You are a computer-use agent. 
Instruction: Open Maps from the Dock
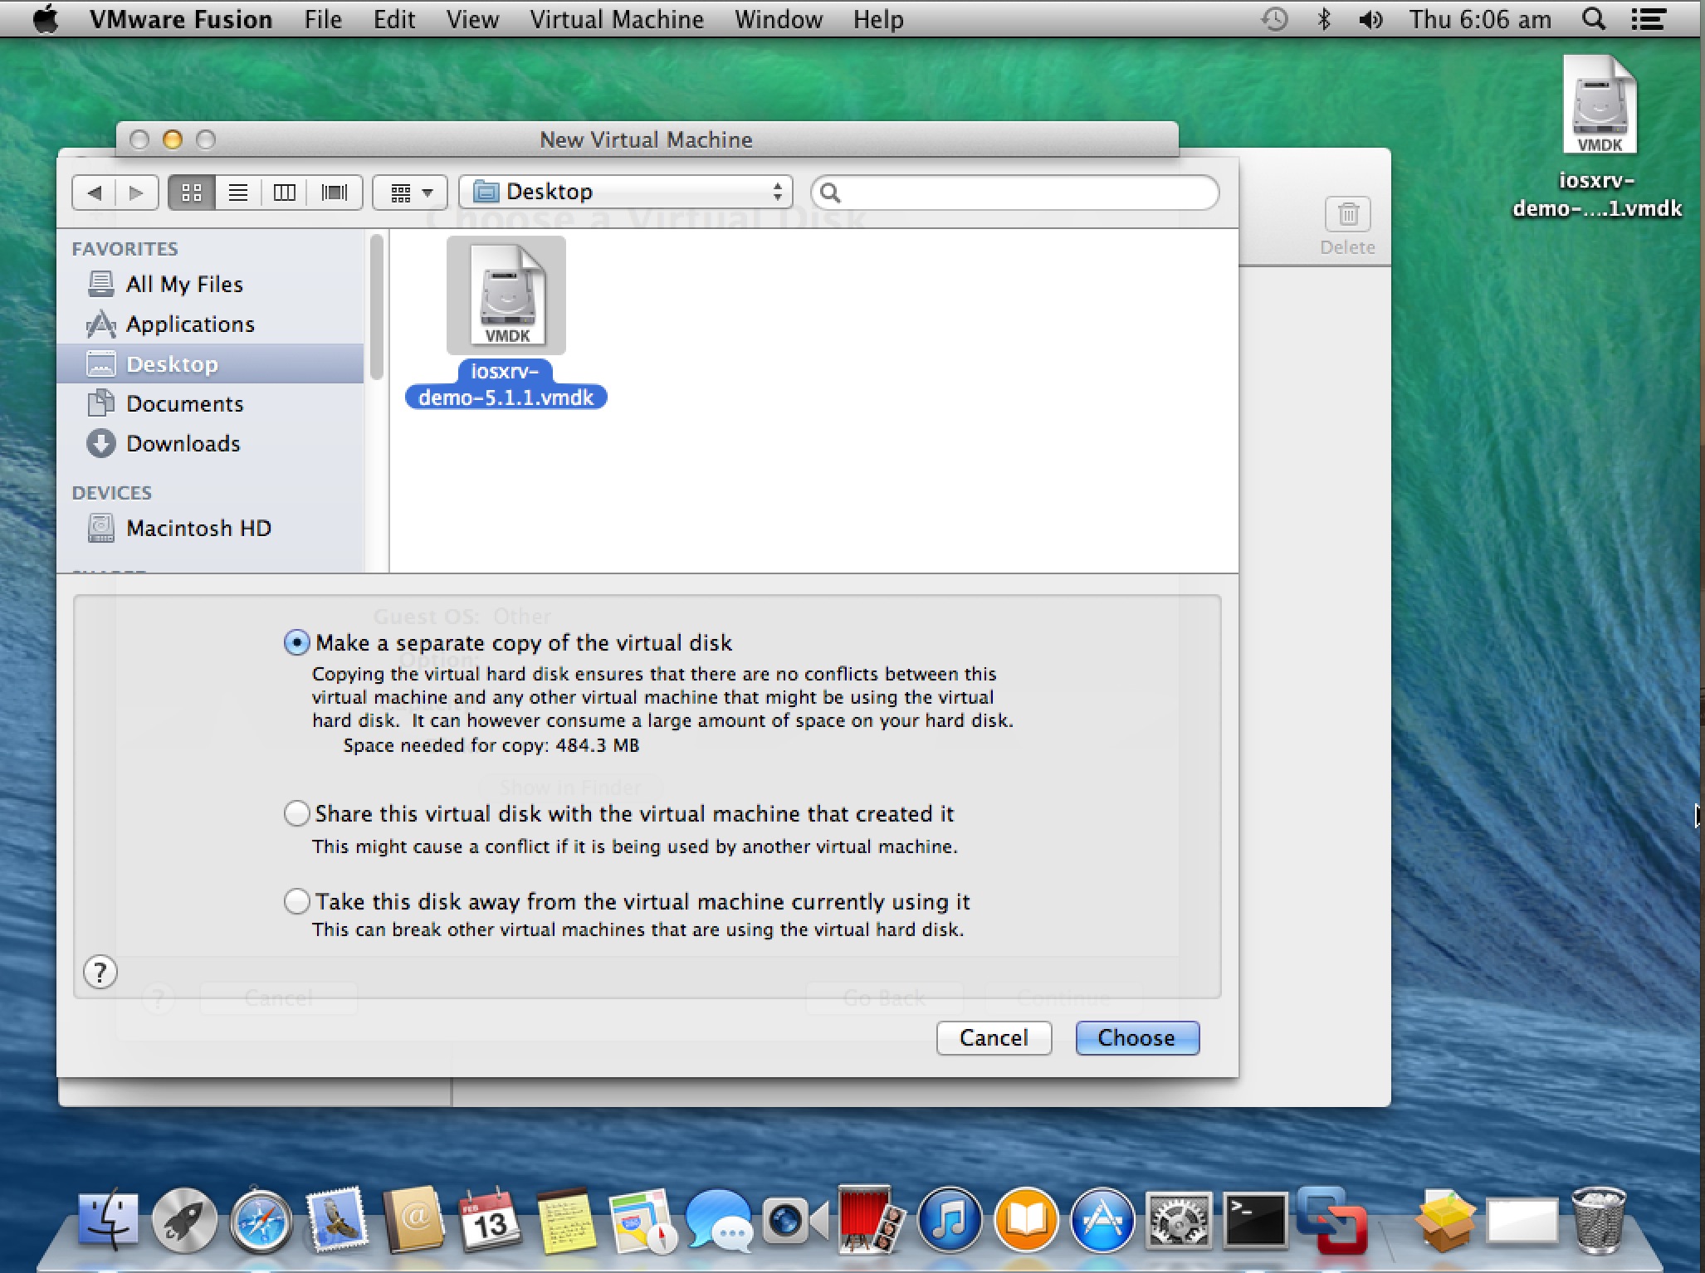pos(642,1220)
